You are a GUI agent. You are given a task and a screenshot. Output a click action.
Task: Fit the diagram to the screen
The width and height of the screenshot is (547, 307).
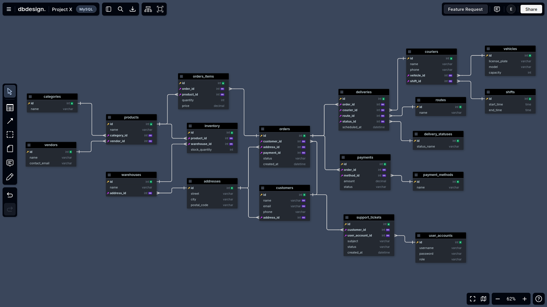(x=160, y=9)
